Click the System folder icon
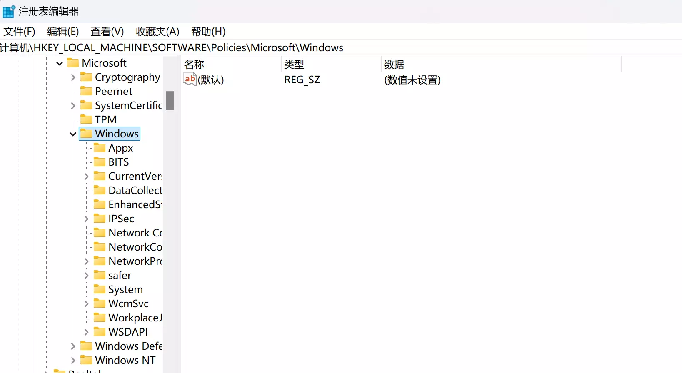The height and width of the screenshot is (373, 682). [100, 289]
